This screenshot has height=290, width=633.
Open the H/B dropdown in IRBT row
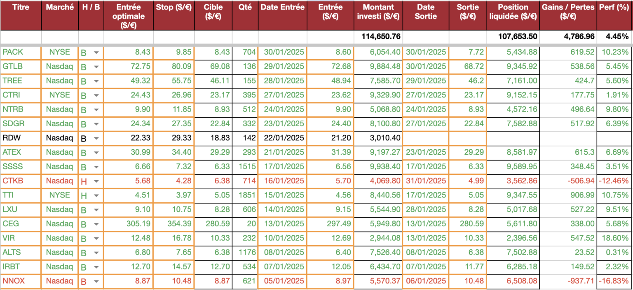[x=96, y=267]
